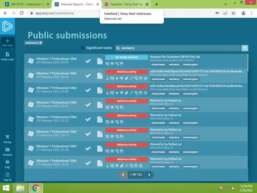The width and height of the screenshot is (257, 193).
Task: Click the 1 OF 121 page indicator
Action: pyautogui.click(x=136, y=175)
